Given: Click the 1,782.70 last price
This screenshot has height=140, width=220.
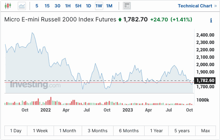Looking at the screenshot, I should click(x=135, y=20).
